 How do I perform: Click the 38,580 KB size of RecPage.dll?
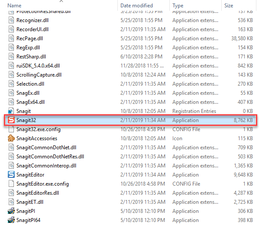242,39
